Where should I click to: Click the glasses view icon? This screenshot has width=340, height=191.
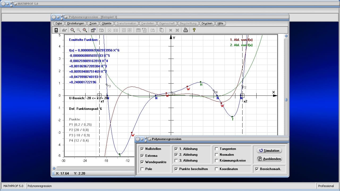65,30
